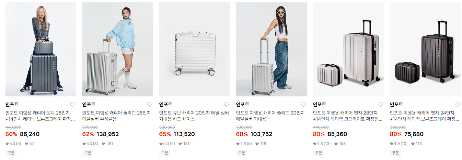Open photo of model in blue jacket

pos(118,49)
